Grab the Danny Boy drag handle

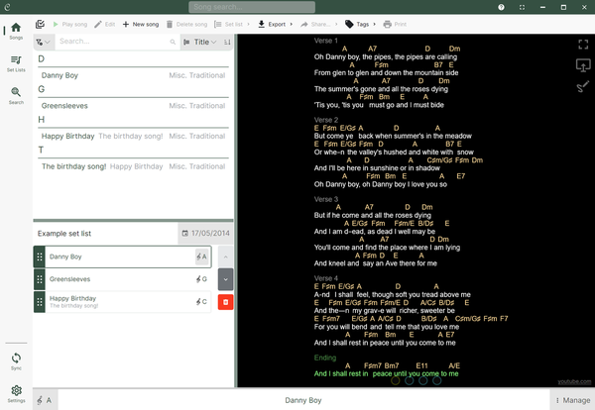click(40, 256)
